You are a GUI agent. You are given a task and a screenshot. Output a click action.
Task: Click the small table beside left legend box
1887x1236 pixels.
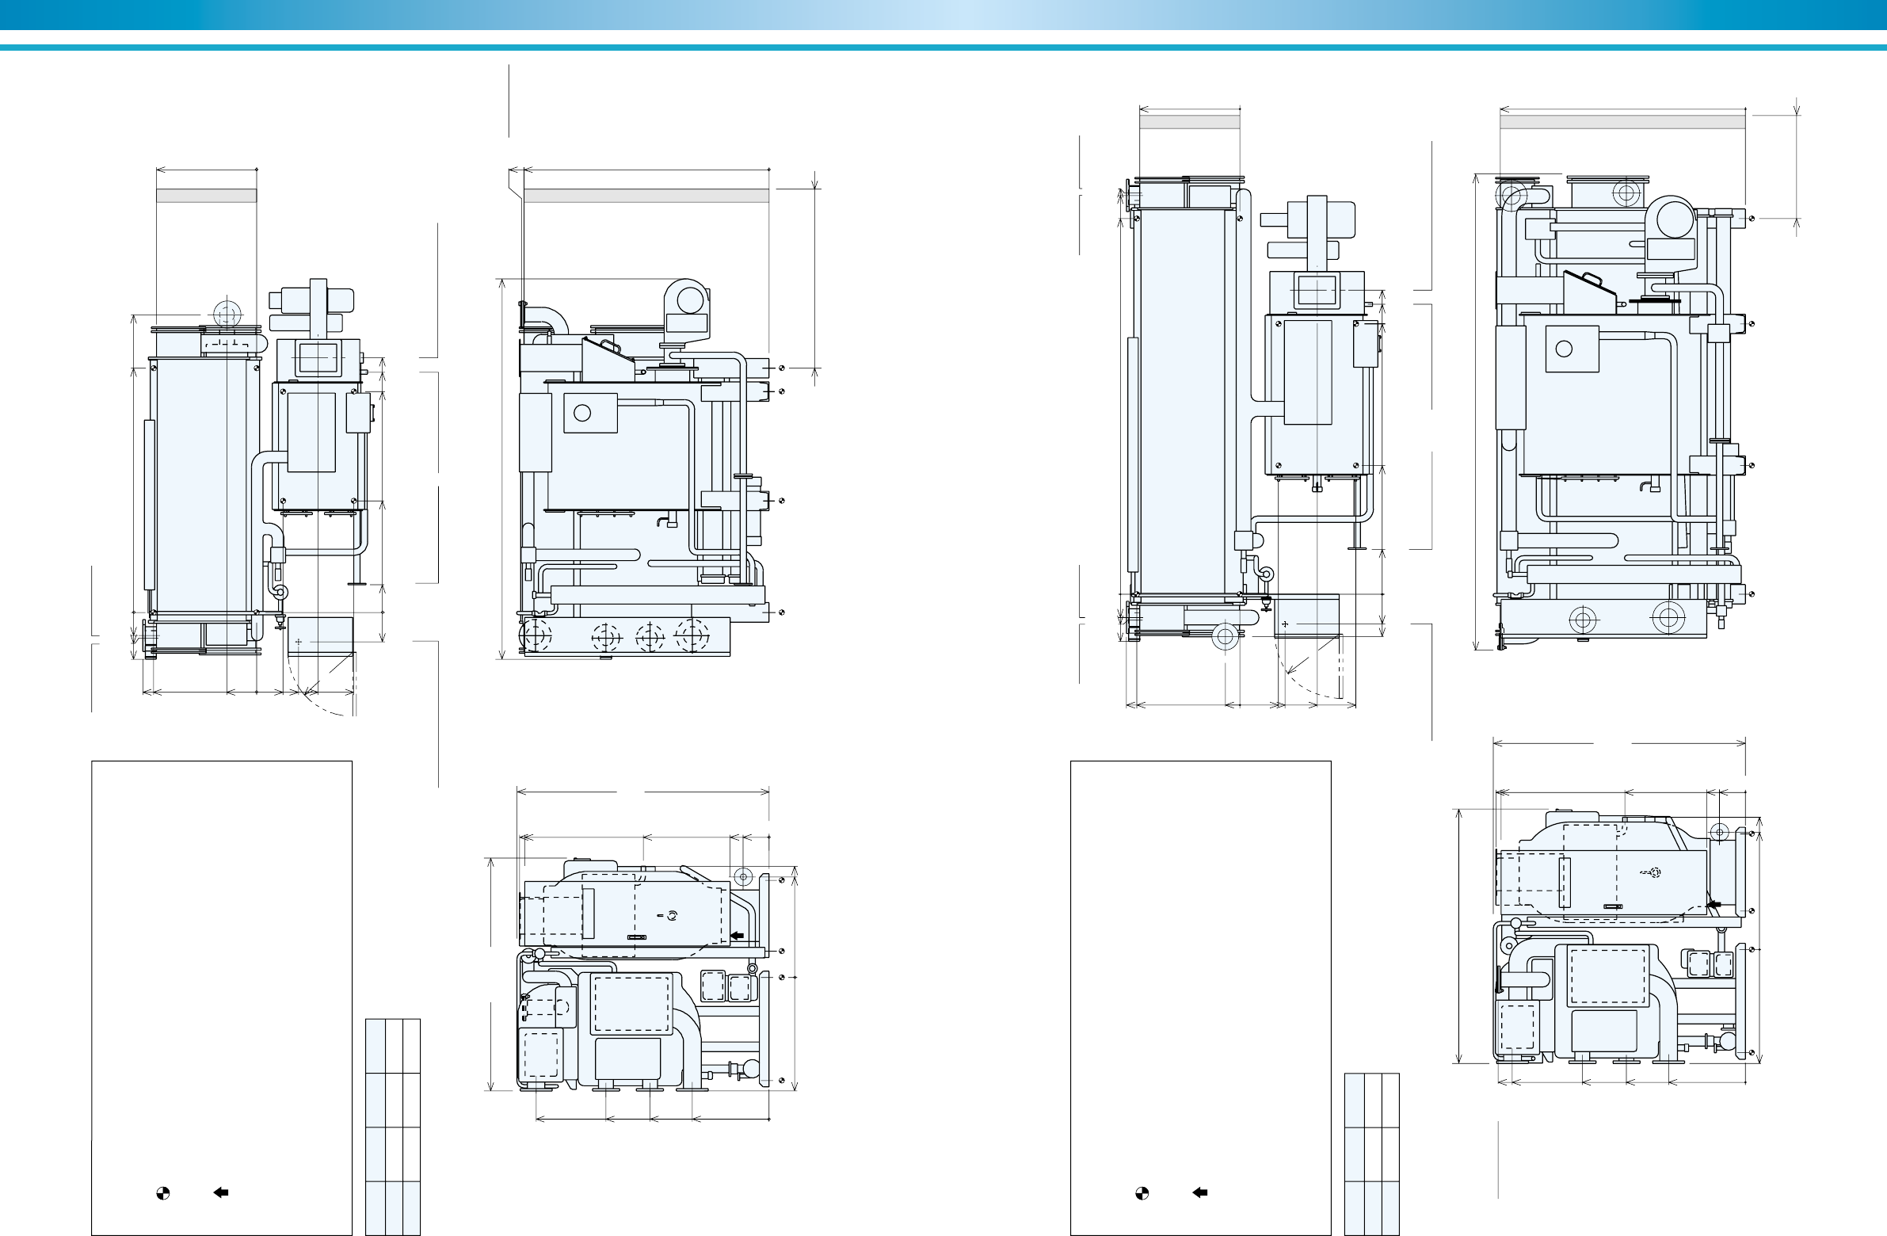pos(392,1126)
